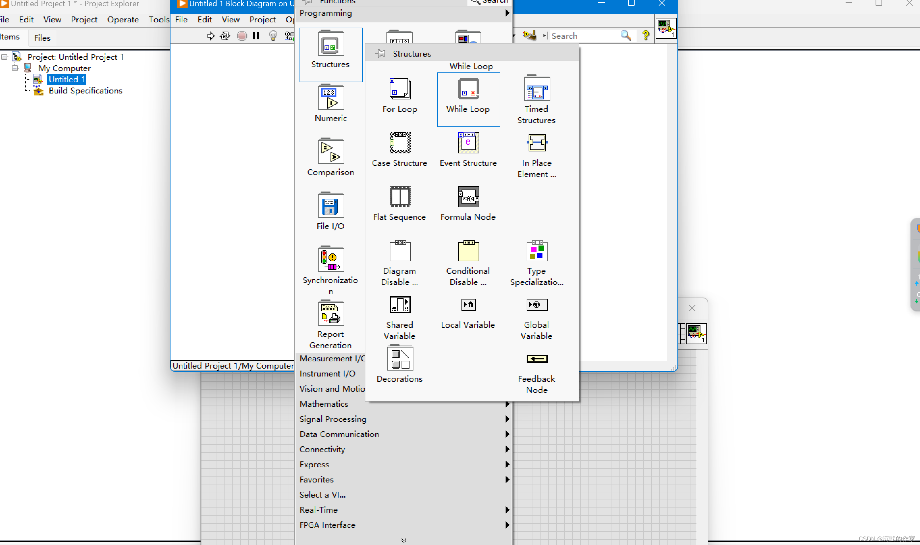Toggle the Pause button in the toolbar
This screenshot has height=545, width=920.
coord(256,36)
